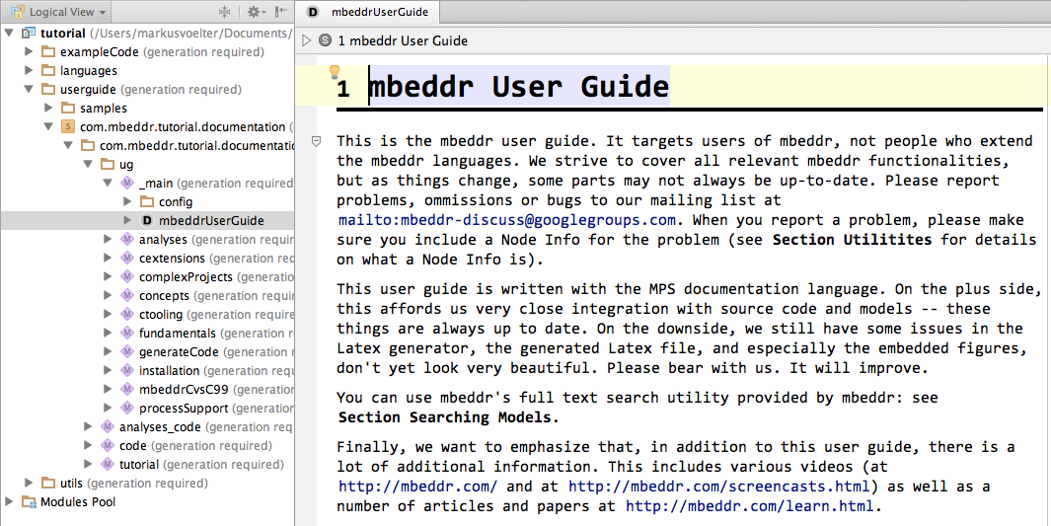Click the _main model icon

126,183
